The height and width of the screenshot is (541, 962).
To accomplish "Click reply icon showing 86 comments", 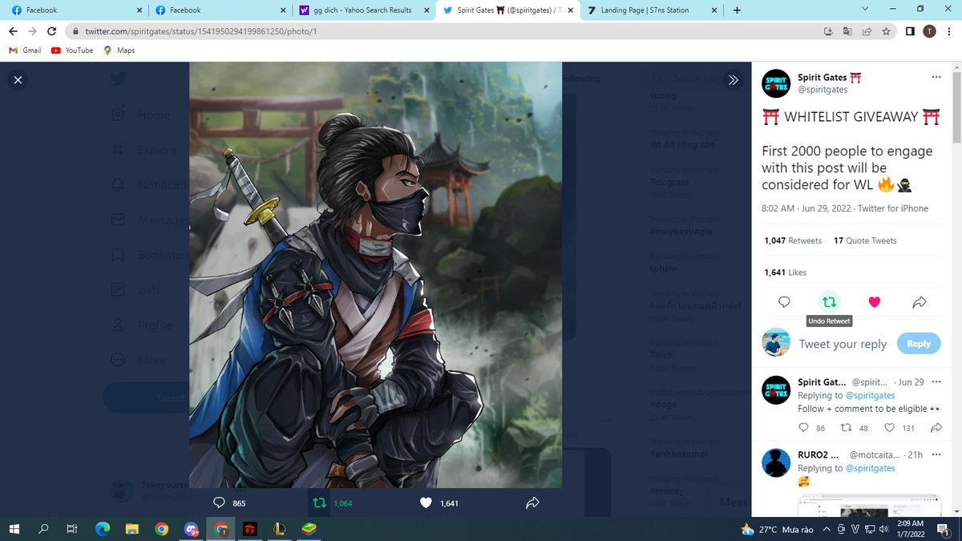I will click(x=804, y=428).
